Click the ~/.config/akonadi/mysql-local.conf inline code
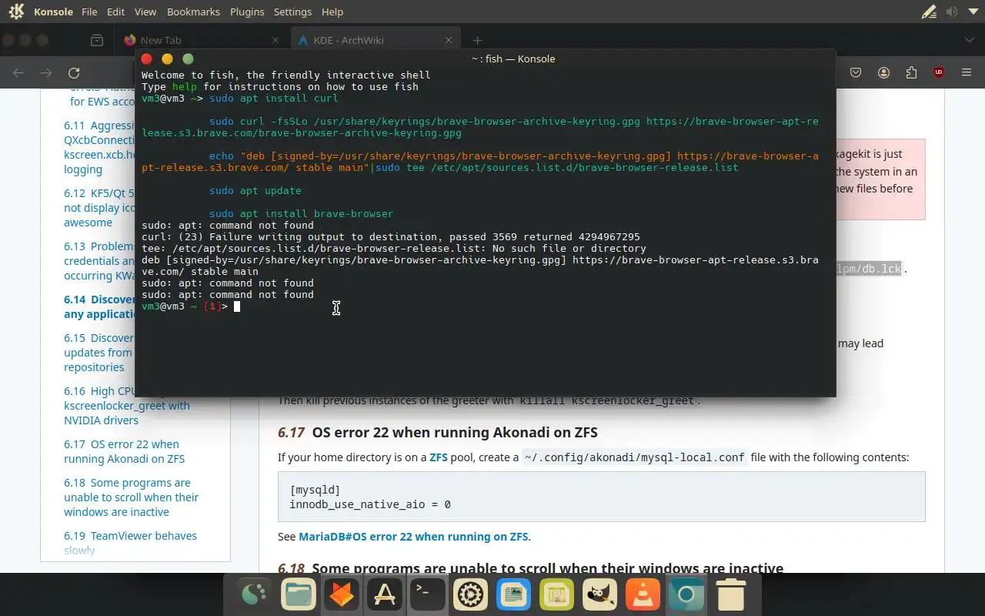This screenshot has height=616, width=985. click(x=634, y=457)
